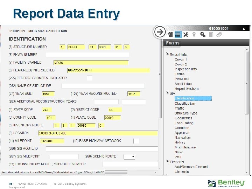The width and height of the screenshot is (252, 189).
Task: Collapse the Elements tree group
Action: pos(167,161)
